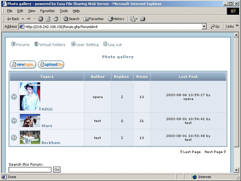The height and width of the screenshot is (181, 241).
Task: Open the User Setting link
Action: point(87,45)
